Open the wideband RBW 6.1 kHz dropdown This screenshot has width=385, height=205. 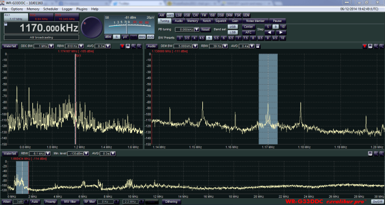48,153
